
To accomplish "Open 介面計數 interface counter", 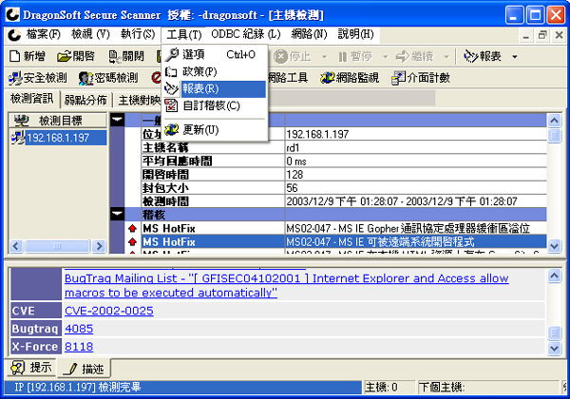I will click(421, 78).
